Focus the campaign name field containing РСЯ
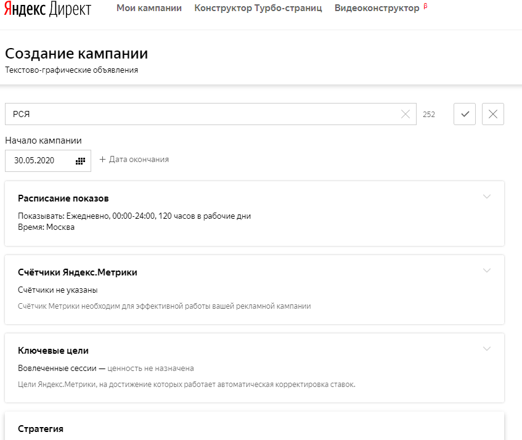Screen dimensions: 522x440 tap(203, 114)
